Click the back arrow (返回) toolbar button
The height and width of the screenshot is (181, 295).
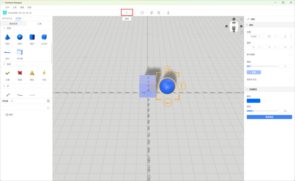[127, 13]
